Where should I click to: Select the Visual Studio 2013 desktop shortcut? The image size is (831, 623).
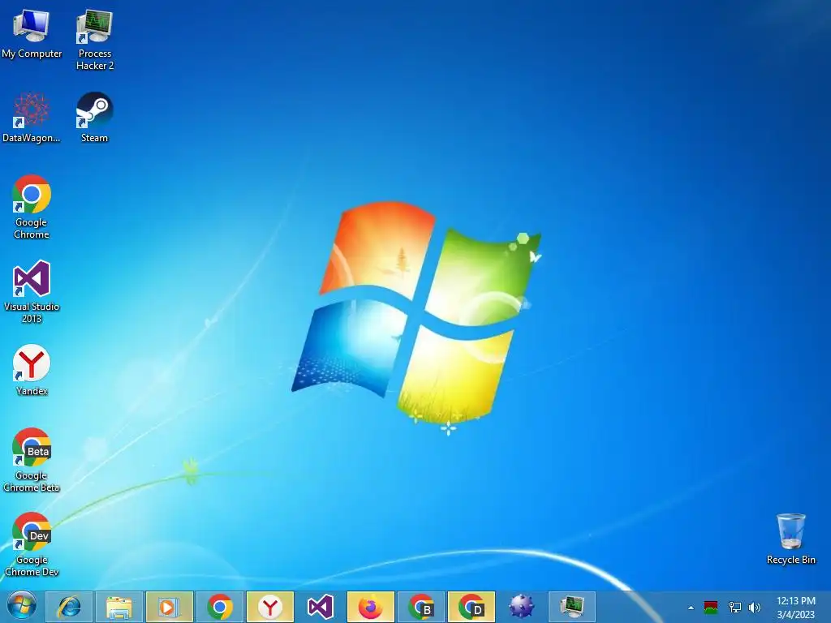[32, 292]
